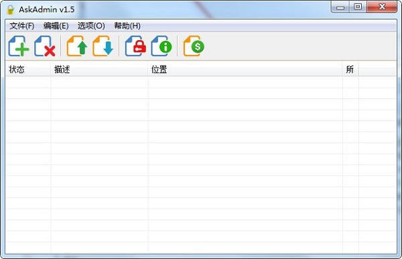Open the 选项(O) menu
The height and width of the screenshot is (259, 402).
(91, 26)
